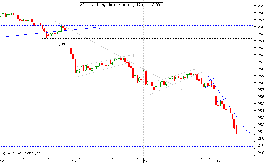Click the grey o' channel label

[x=200, y=68]
